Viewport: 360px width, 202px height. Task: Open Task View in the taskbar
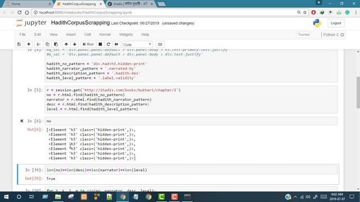click(x=31, y=197)
